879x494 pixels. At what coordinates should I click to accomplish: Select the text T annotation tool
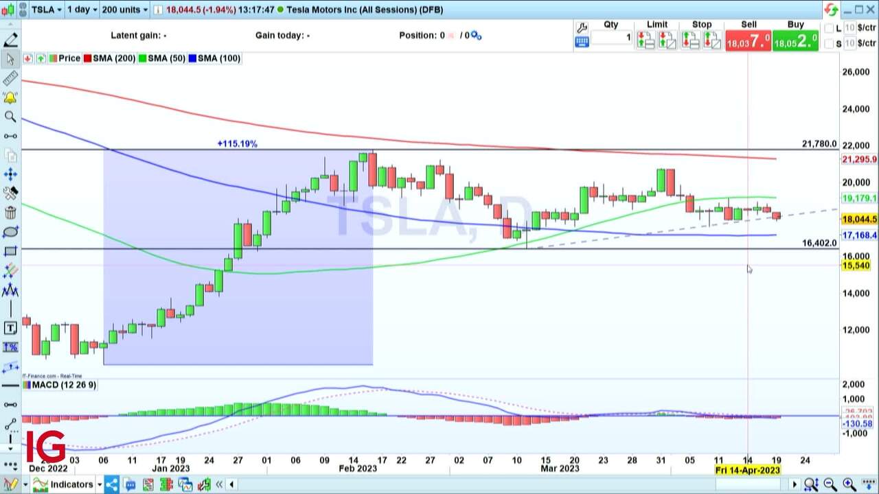tap(10, 328)
